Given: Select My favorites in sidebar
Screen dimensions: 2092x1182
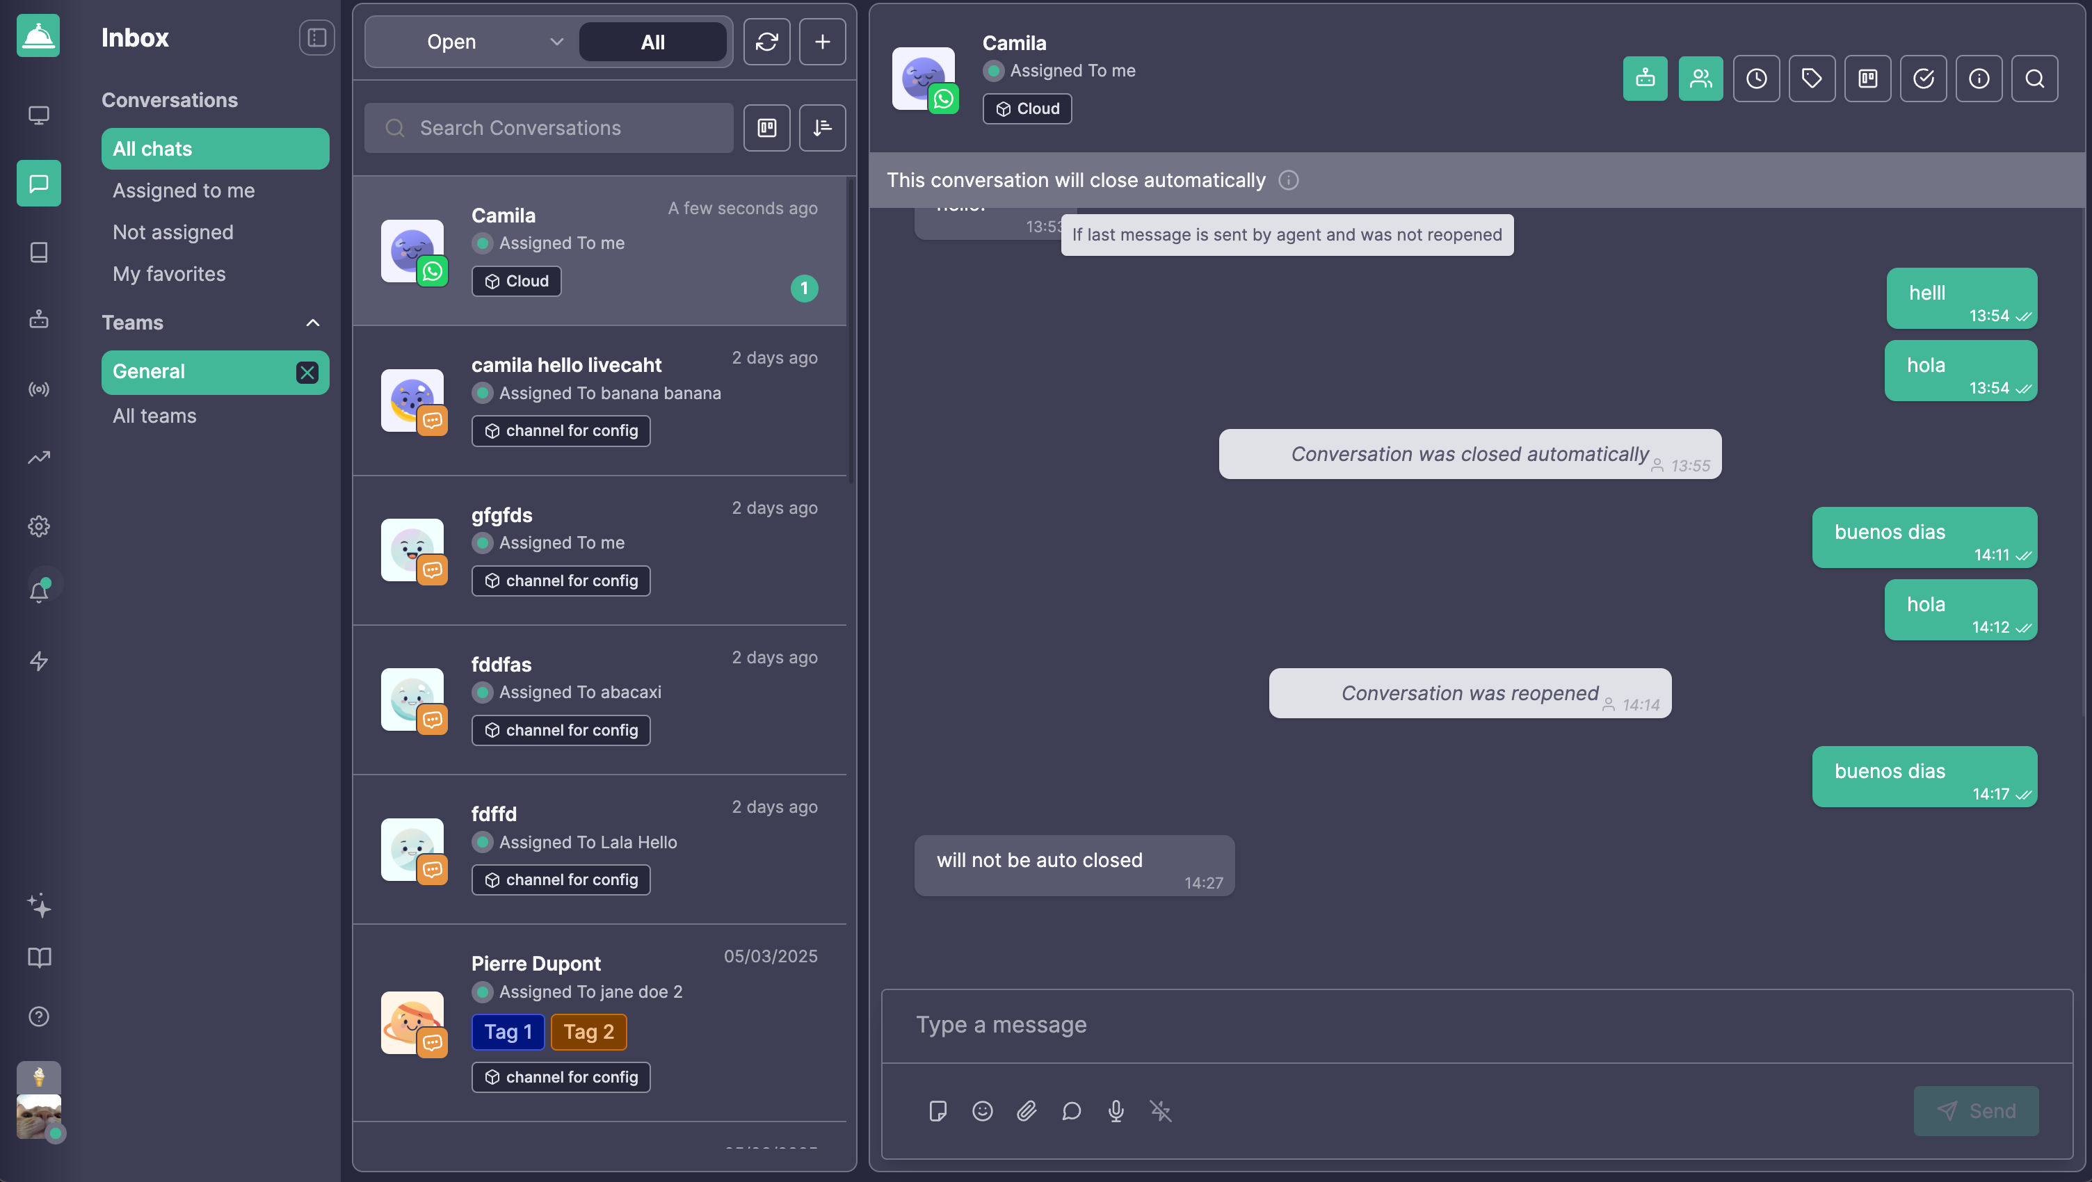Looking at the screenshot, I should pyautogui.click(x=169, y=273).
